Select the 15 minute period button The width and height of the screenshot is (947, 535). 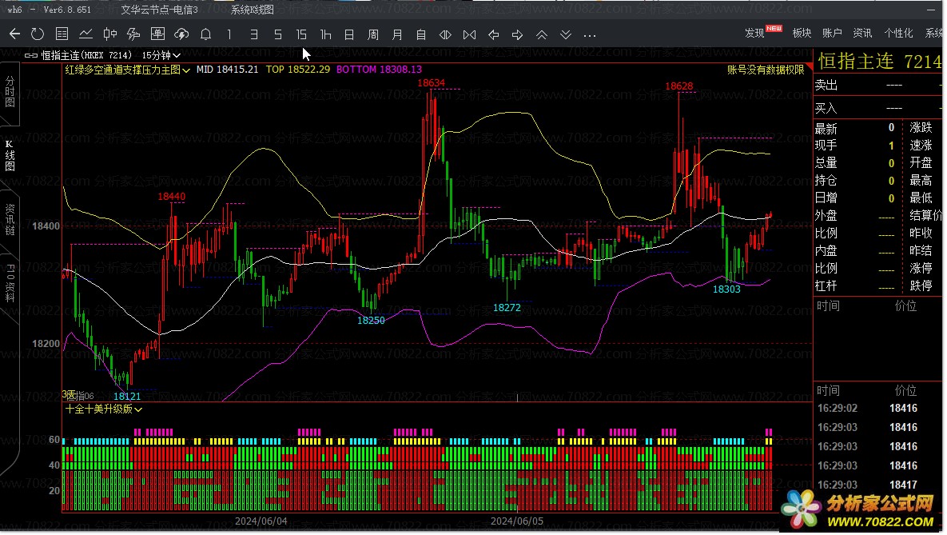tap(301, 34)
